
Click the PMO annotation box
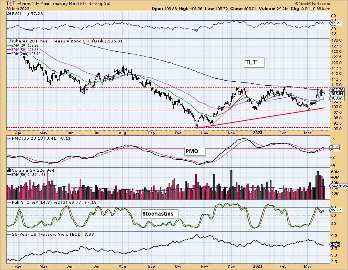195,151
